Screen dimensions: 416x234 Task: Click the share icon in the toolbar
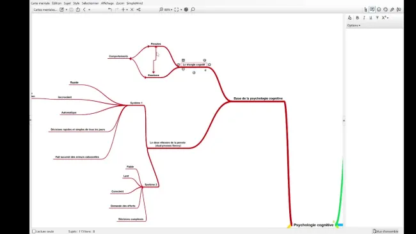click(138, 10)
